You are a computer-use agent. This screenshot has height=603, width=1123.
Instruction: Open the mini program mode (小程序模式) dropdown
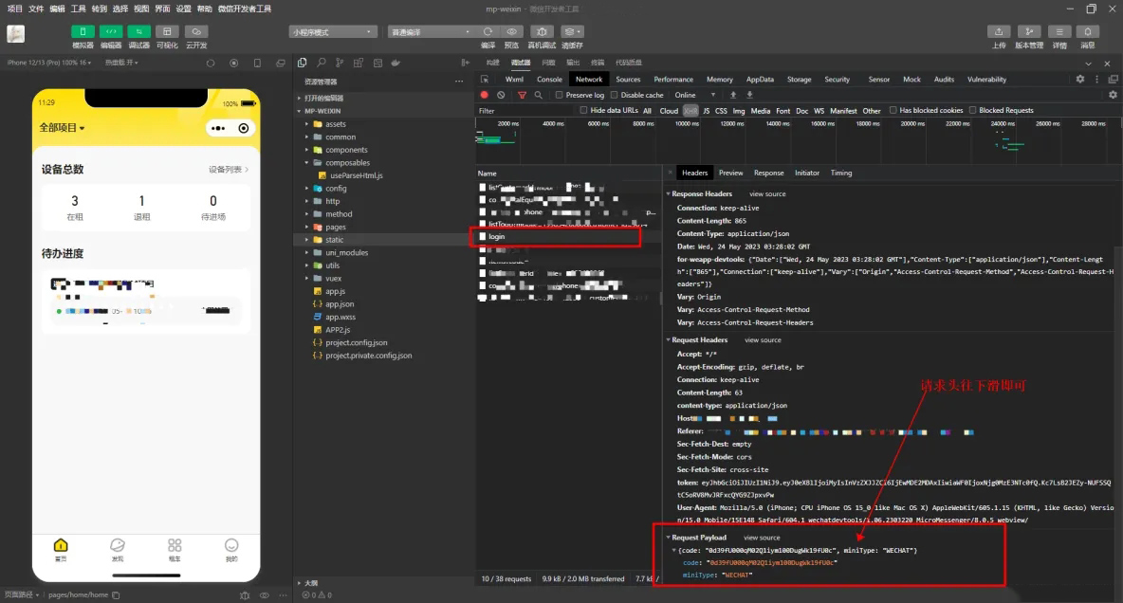click(x=333, y=31)
